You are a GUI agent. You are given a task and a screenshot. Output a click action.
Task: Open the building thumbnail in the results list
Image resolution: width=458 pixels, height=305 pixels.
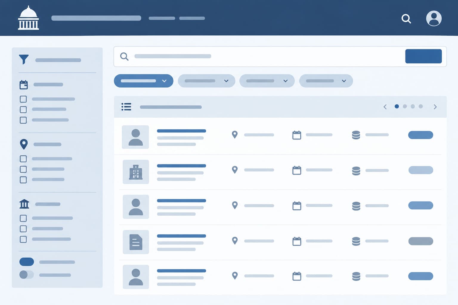click(136, 172)
